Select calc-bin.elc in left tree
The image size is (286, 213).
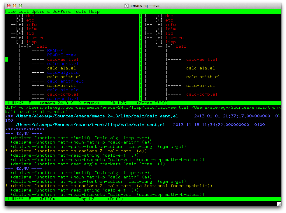pyautogui.click(x=63, y=90)
